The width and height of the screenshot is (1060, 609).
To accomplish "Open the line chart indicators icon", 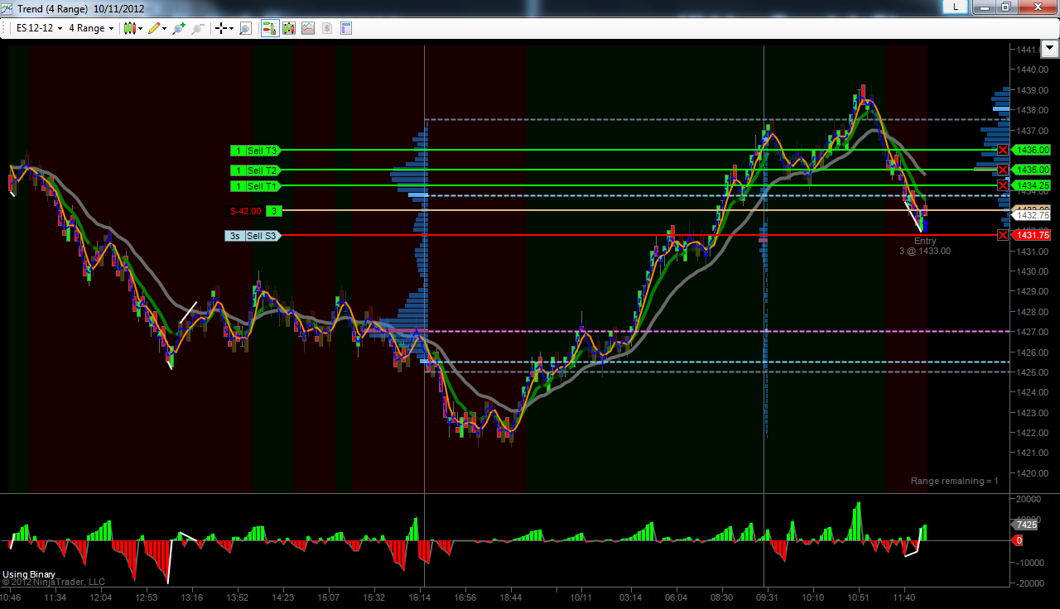I will coord(308,28).
